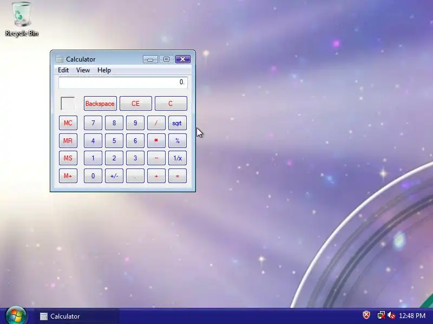Open the Help menu
Image resolution: width=433 pixels, height=324 pixels.
coord(104,70)
